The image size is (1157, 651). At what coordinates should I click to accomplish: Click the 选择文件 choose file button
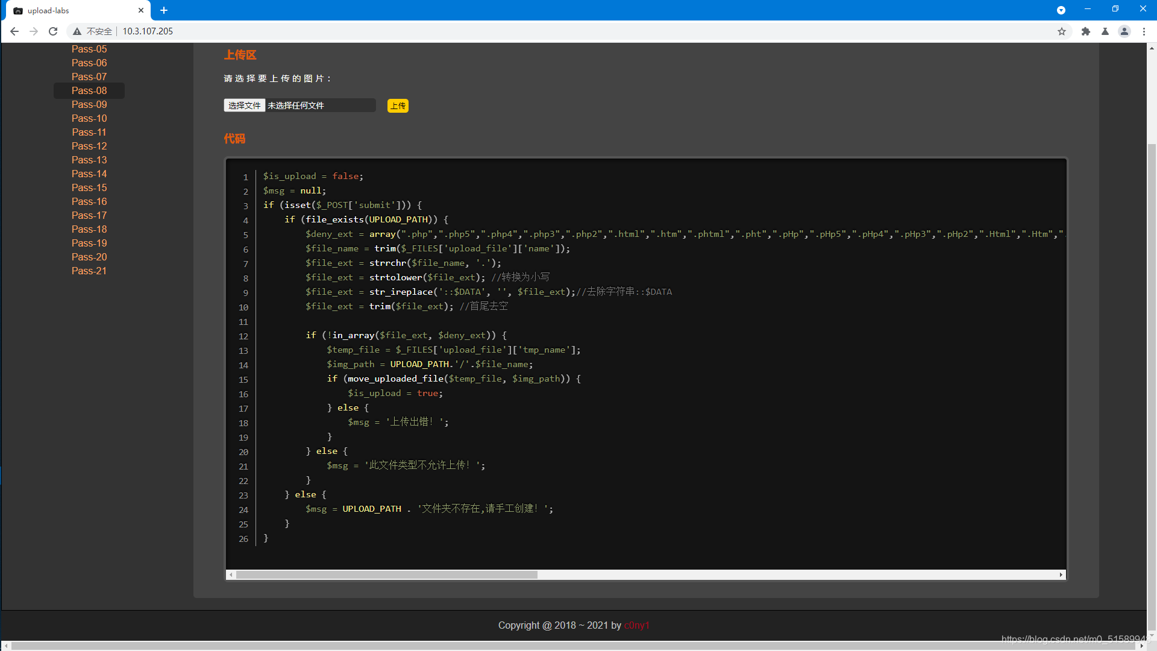click(245, 105)
